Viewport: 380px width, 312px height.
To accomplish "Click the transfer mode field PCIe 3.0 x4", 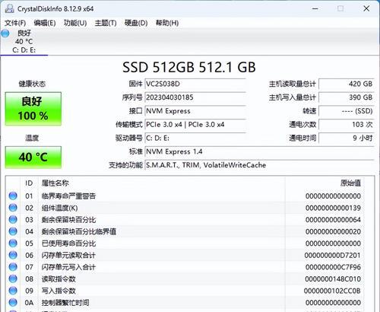I will pyautogui.click(x=195, y=125).
